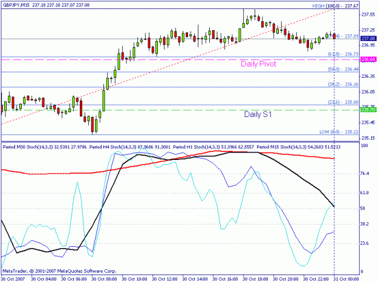Click the Daily S1 label

[x=258, y=114]
